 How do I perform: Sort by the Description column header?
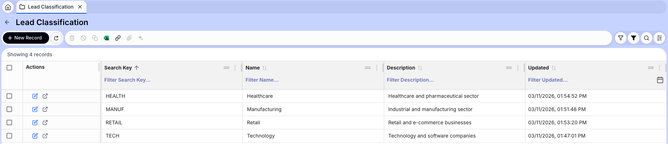401,68
